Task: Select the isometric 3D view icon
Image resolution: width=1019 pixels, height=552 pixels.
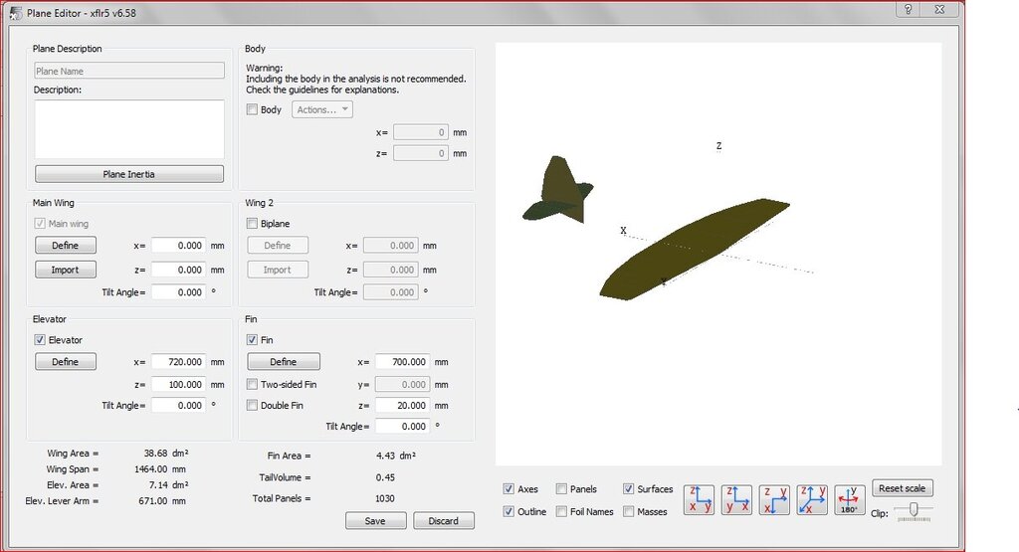Action: click(812, 499)
